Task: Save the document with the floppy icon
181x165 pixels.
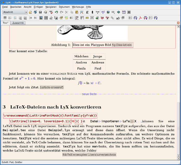Action: pos(40,12)
